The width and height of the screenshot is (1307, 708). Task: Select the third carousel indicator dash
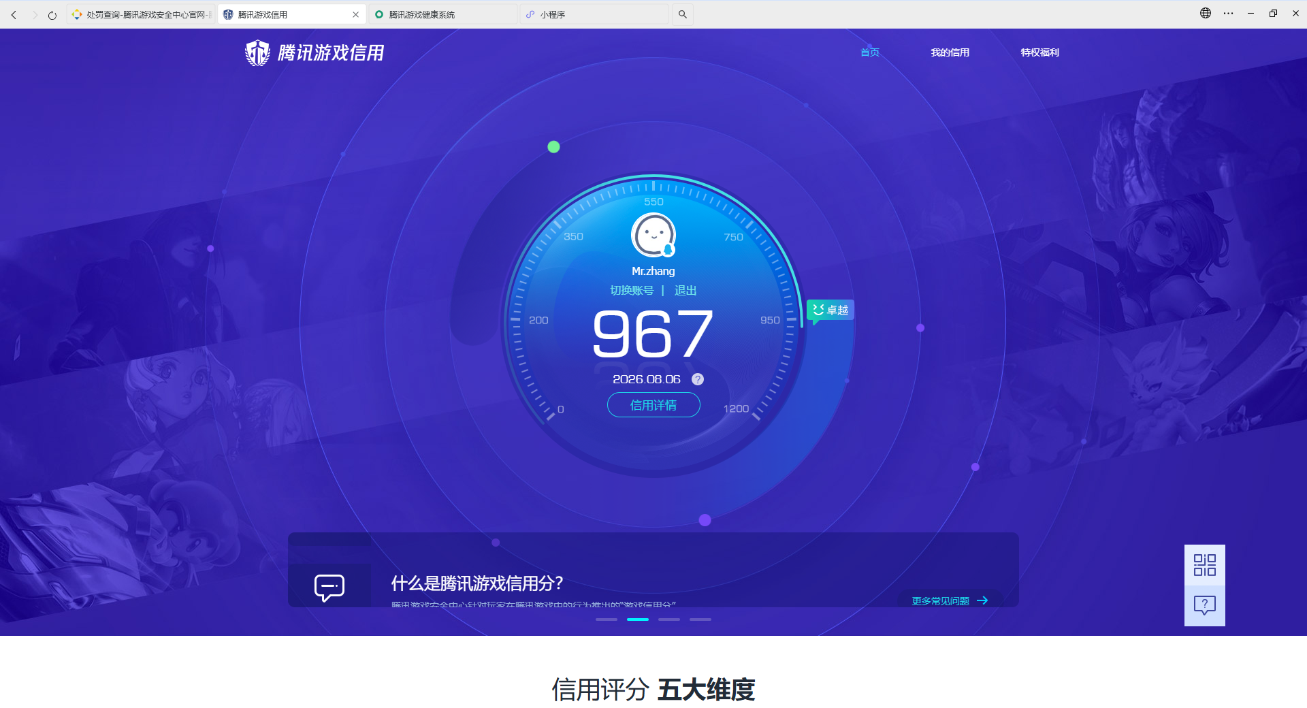(x=669, y=619)
